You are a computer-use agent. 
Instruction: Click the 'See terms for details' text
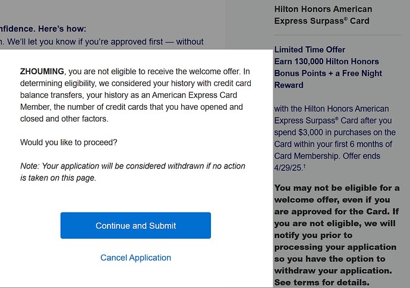(x=321, y=282)
